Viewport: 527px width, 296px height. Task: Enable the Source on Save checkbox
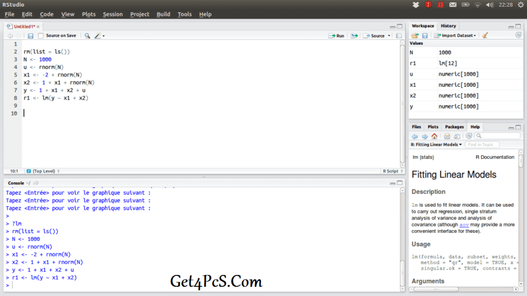(x=41, y=36)
